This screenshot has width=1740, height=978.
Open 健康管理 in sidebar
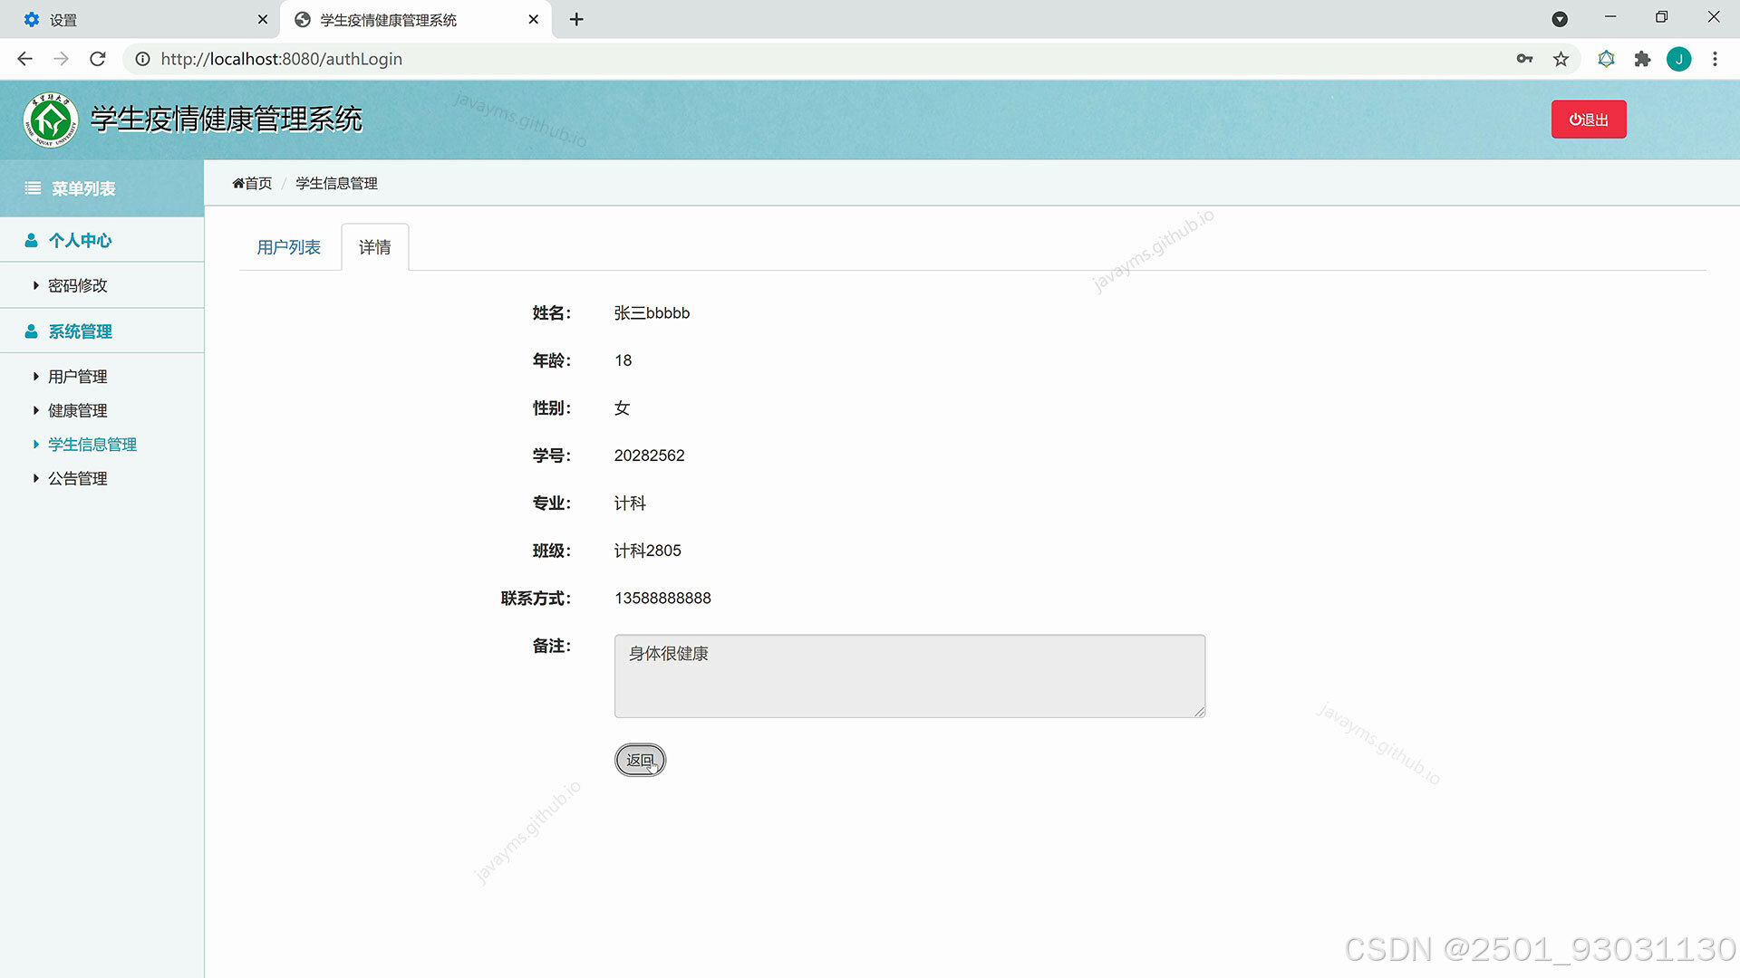[x=78, y=410]
